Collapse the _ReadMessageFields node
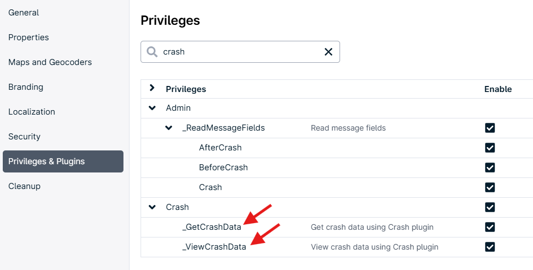 [x=169, y=128]
